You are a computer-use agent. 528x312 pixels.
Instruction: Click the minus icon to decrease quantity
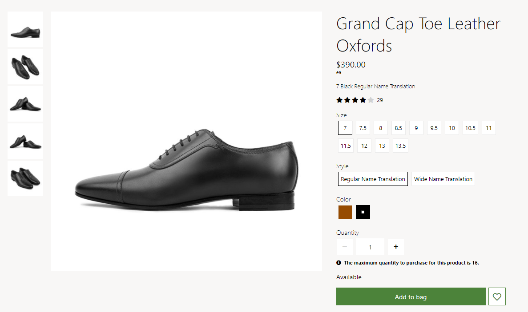pos(344,247)
